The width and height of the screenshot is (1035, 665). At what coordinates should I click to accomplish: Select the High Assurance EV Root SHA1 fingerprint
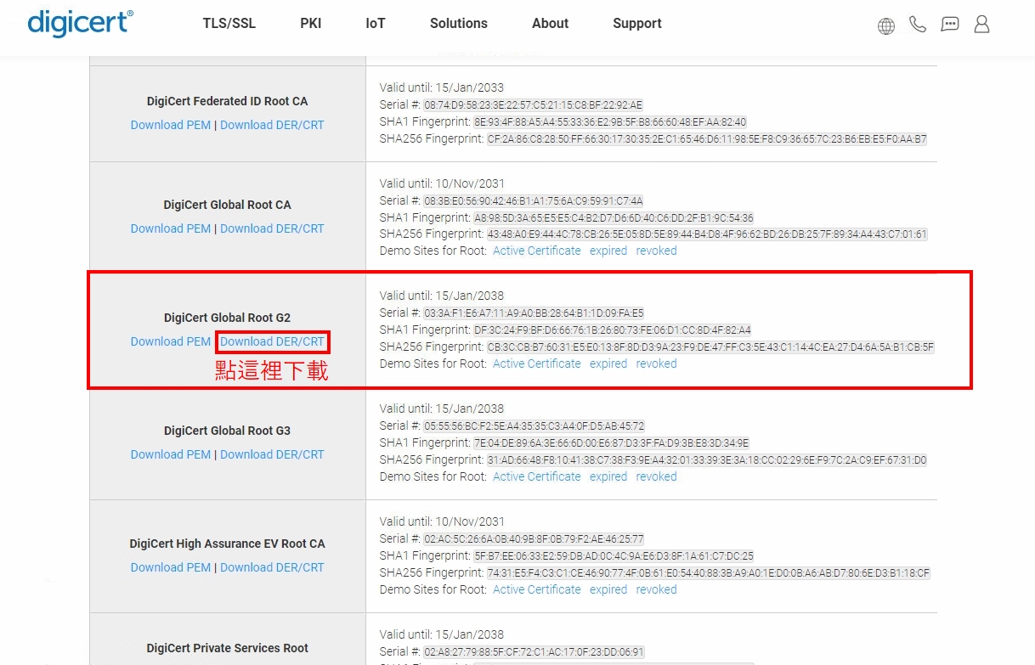(614, 556)
